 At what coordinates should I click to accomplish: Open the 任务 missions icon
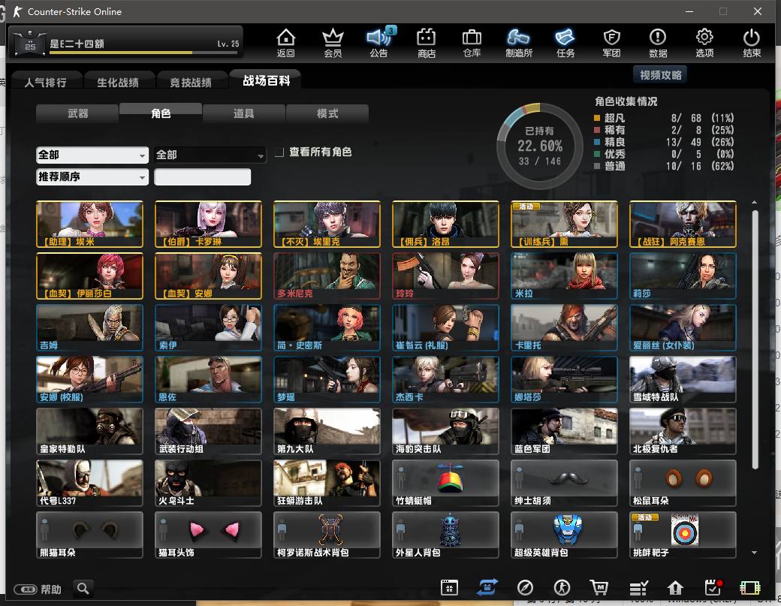pos(565,42)
